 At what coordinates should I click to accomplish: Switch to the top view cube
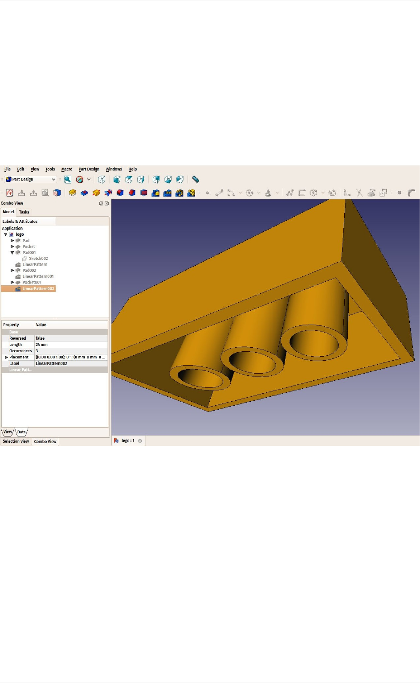click(129, 180)
